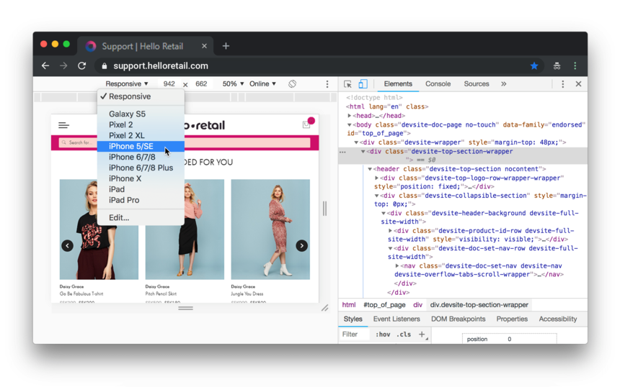
Task: Toggle the :hov element state button
Action: (x=383, y=334)
